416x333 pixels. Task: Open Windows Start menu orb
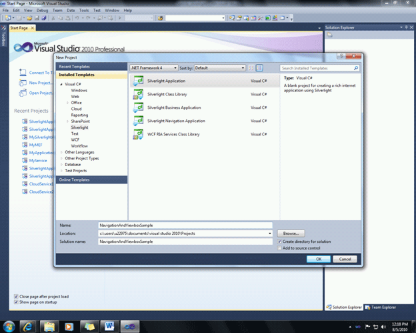click(9, 326)
